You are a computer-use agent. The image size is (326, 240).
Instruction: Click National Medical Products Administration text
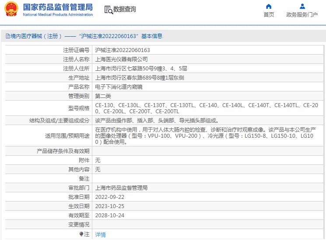(58, 14)
